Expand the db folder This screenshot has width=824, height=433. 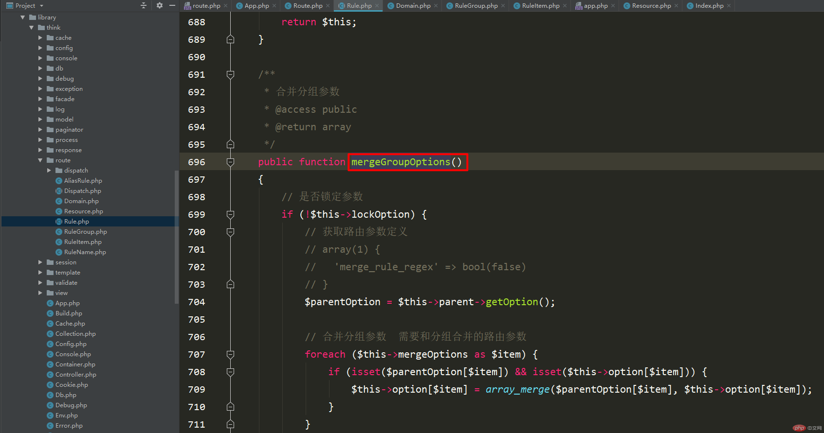(x=40, y=69)
